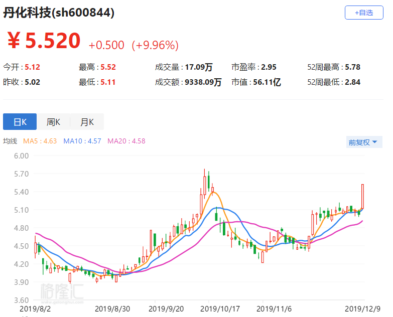Click the 3.60 price axis label
The image size is (393, 317).
point(21,300)
